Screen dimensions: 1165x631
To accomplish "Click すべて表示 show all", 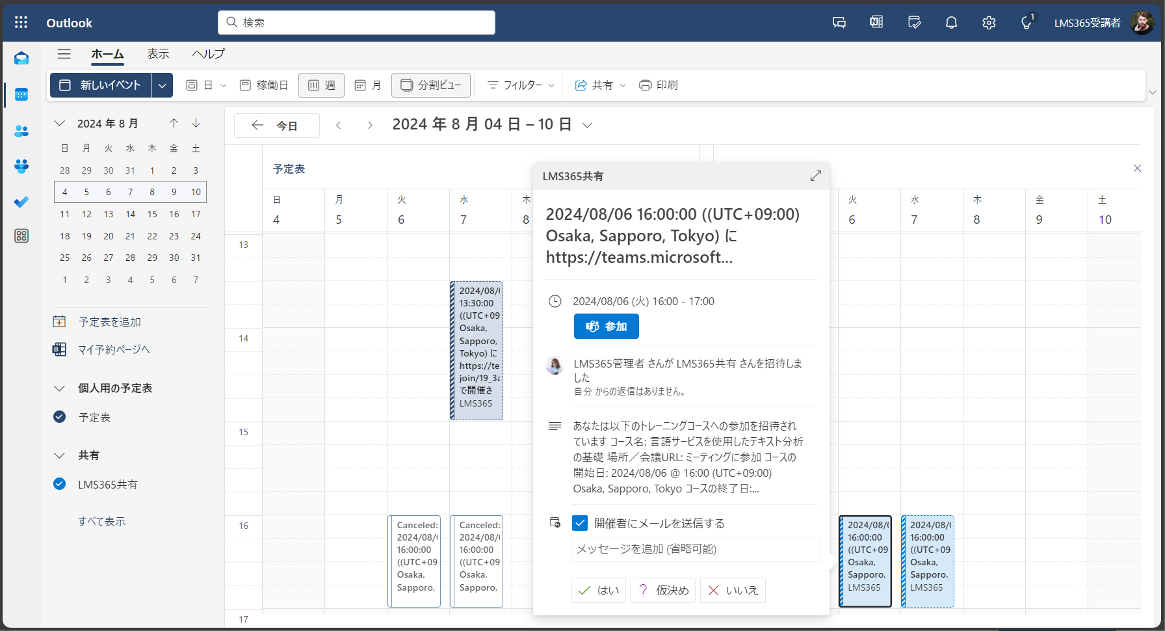I will [102, 522].
